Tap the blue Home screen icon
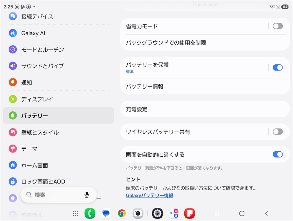Viewport: 293px width, 221px height. click(x=13, y=165)
